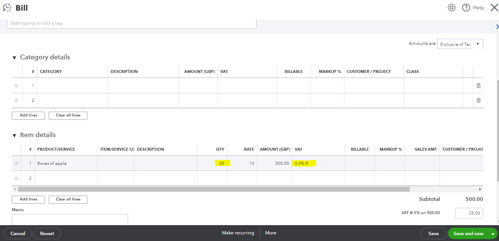Click the Save button

click(x=433, y=233)
